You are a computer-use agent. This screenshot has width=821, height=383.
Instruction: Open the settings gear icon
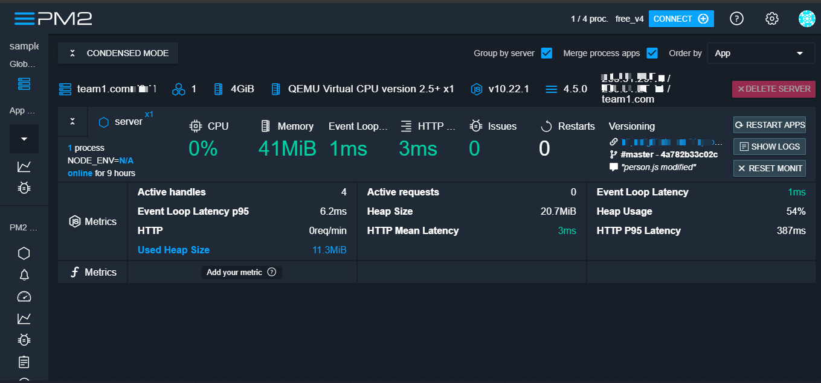point(771,19)
